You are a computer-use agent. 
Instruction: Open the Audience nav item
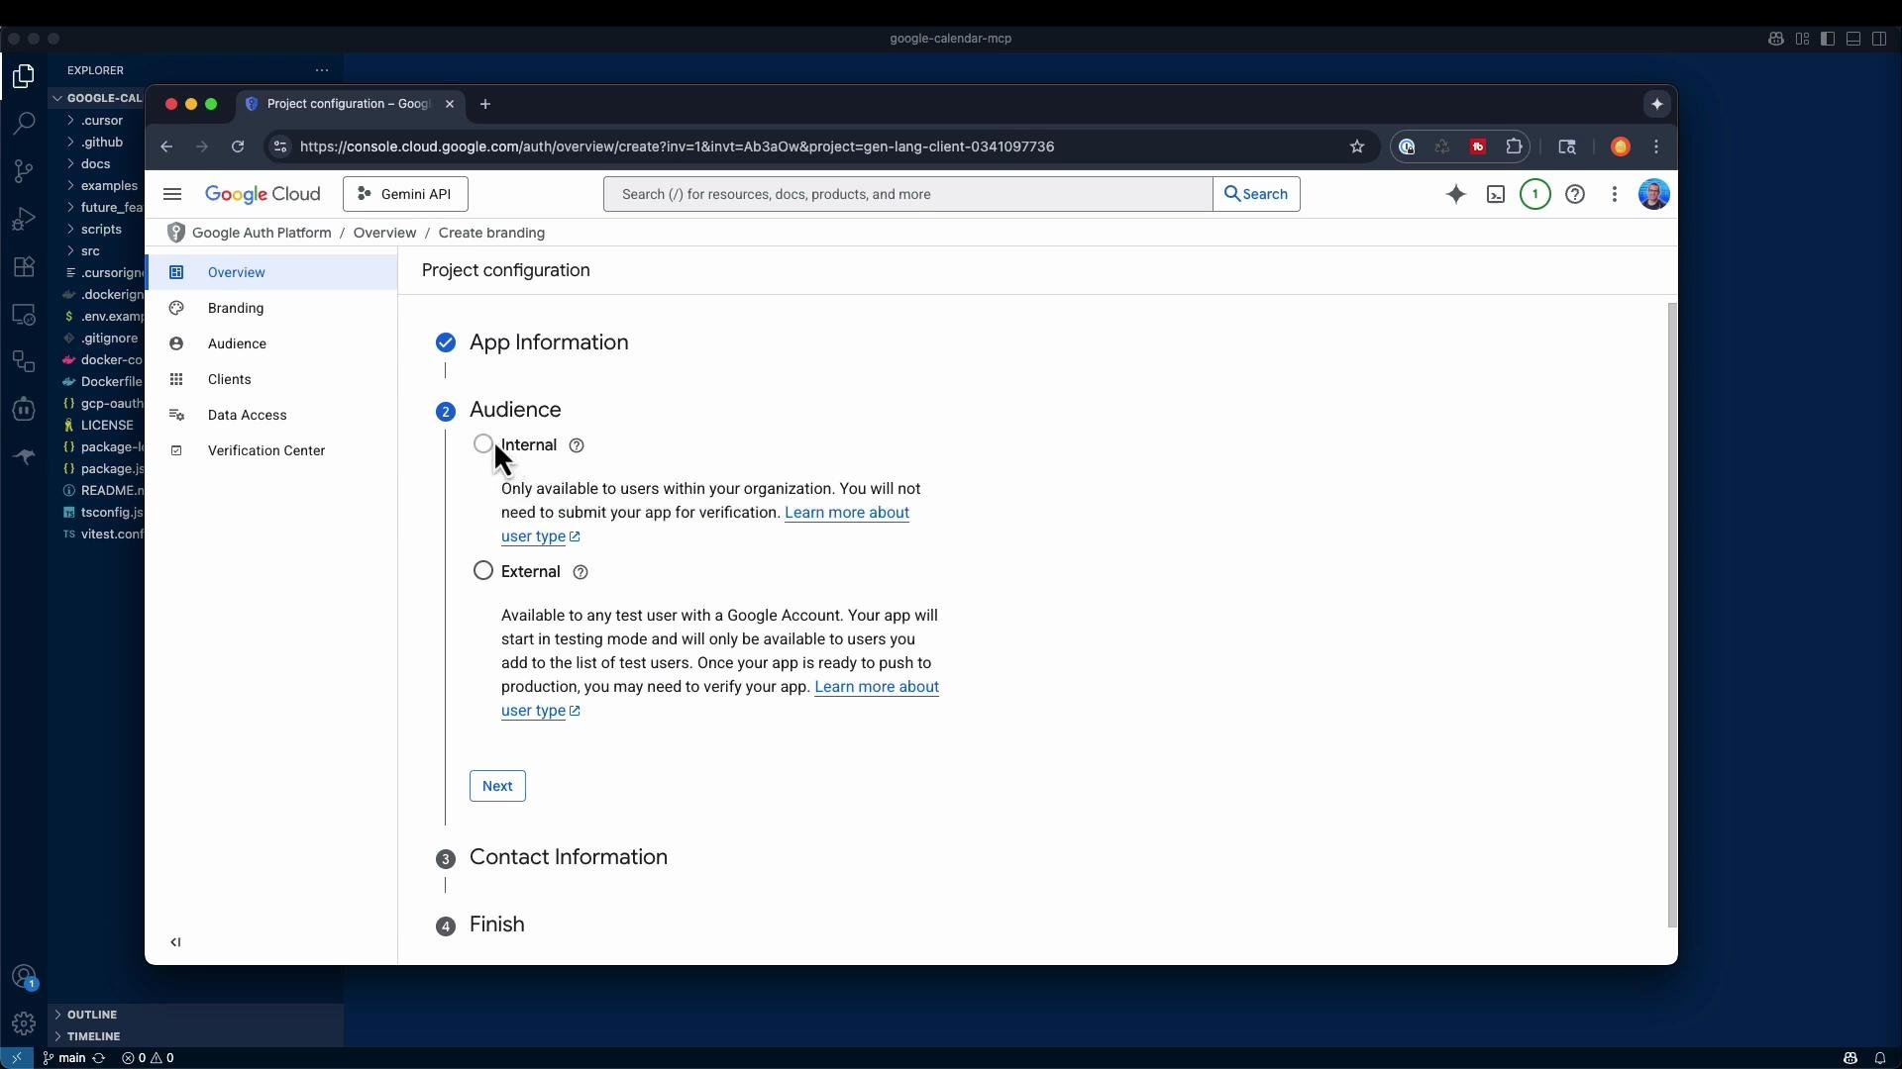(x=271, y=343)
